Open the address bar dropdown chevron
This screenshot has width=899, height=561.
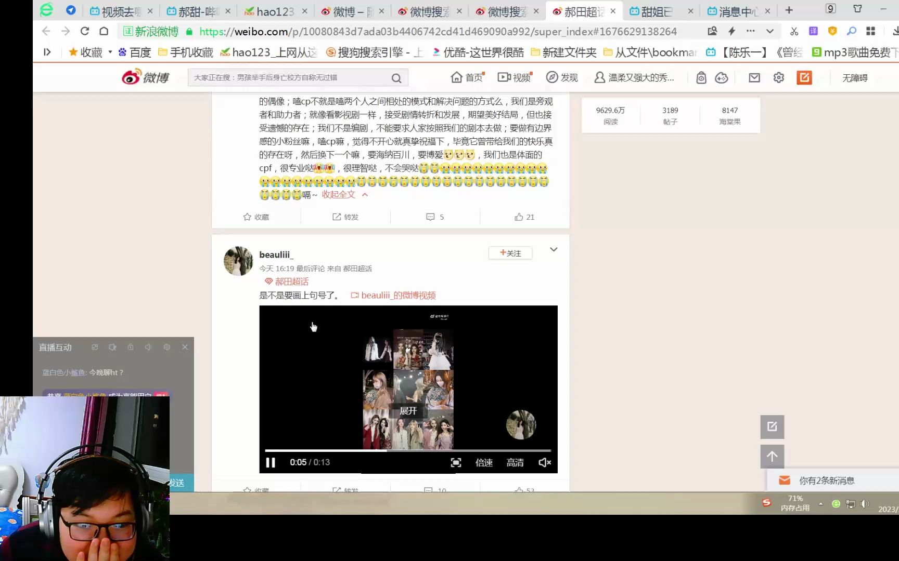[770, 31]
